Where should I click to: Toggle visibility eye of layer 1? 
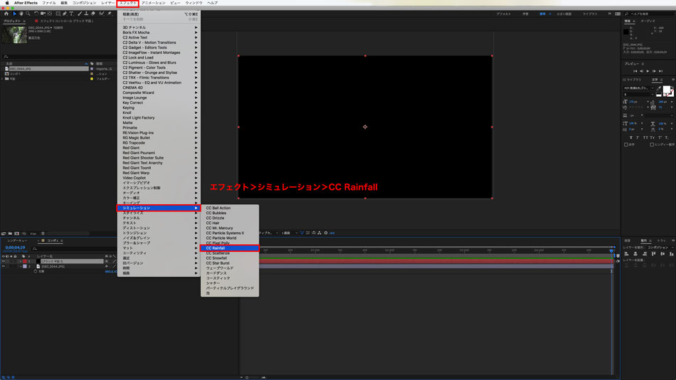[x=3, y=261]
